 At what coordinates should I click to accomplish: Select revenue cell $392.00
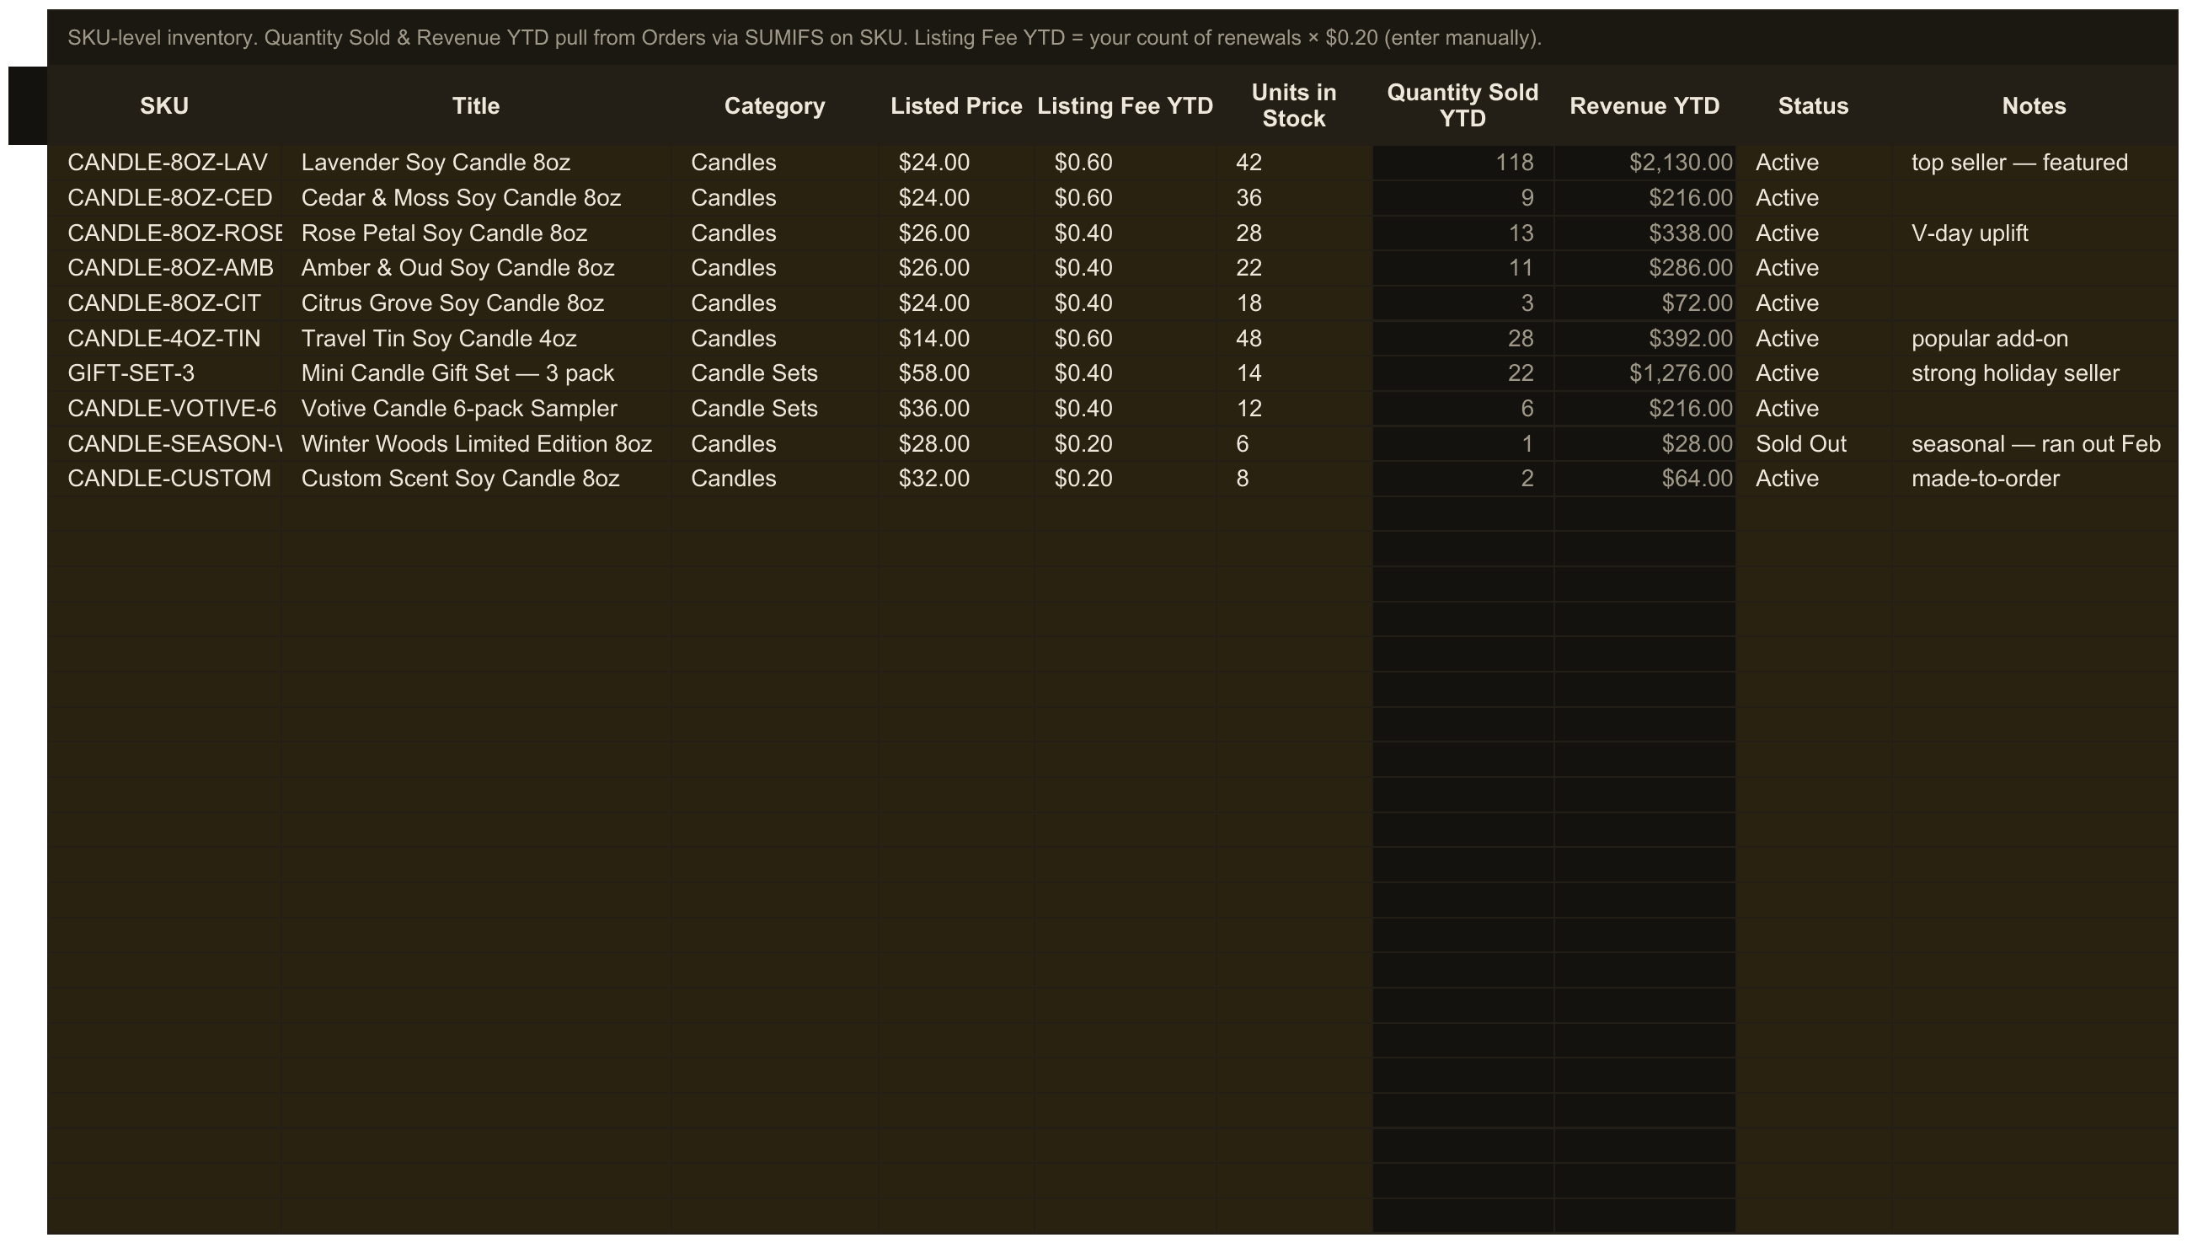(1644, 338)
